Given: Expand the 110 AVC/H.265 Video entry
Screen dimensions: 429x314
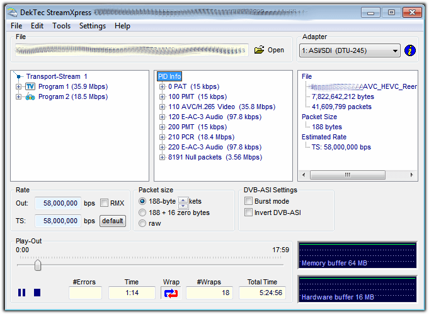Looking at the screenshot, I should pos(163,107).
